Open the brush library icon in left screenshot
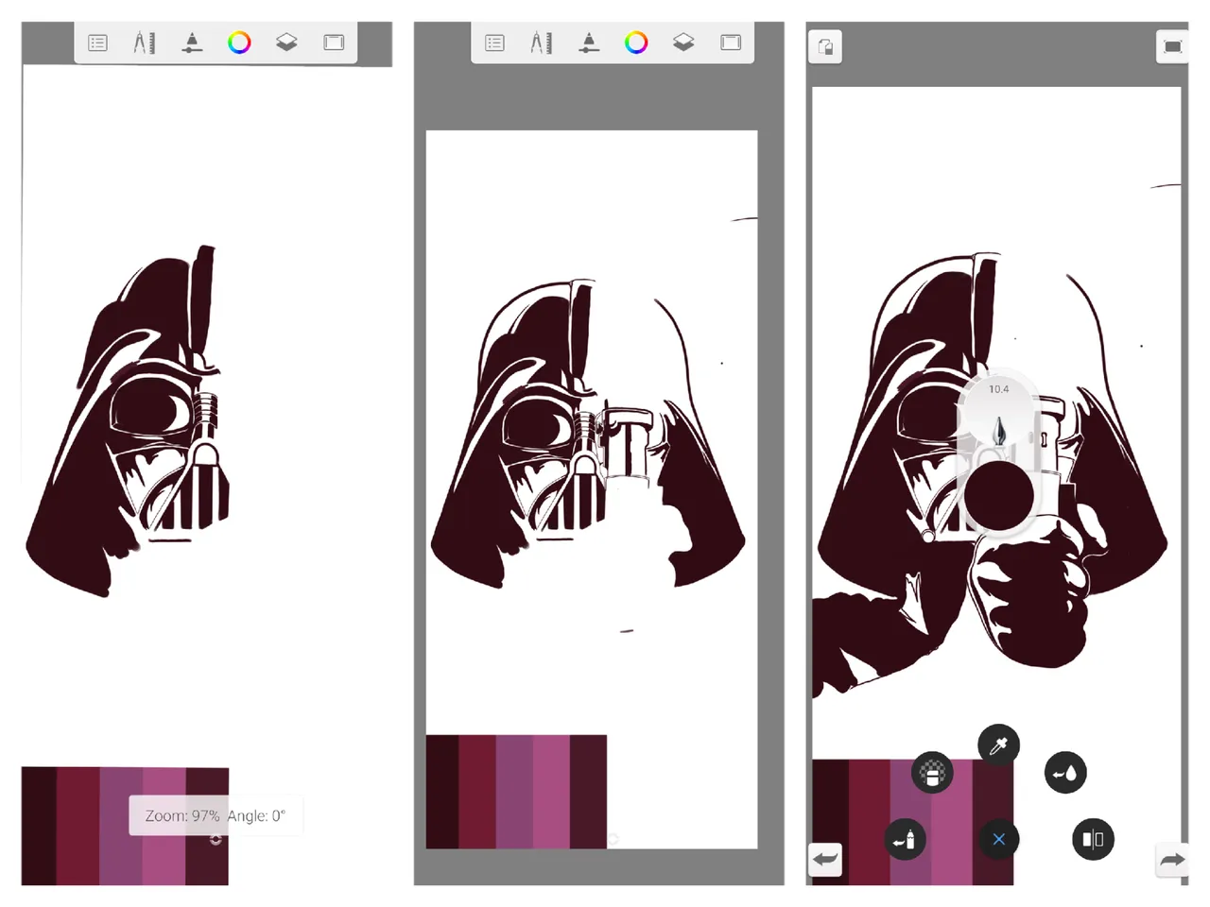The width and height of the screenshot is (1210, 907). coord(192,43)
